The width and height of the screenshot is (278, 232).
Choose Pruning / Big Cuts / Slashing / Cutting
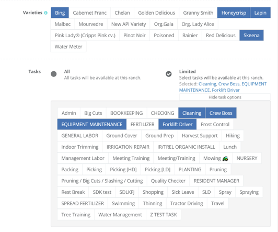click(102, 181)
